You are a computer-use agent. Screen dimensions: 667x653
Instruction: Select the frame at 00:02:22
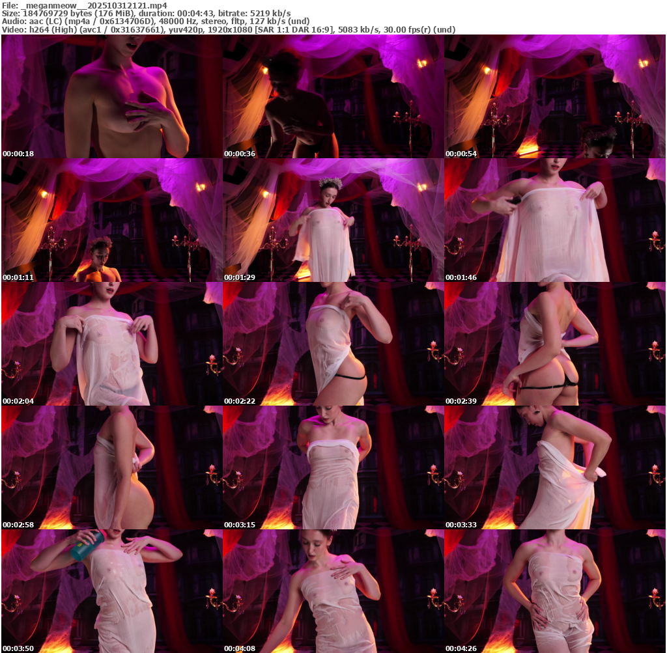(x=333, y=344)
